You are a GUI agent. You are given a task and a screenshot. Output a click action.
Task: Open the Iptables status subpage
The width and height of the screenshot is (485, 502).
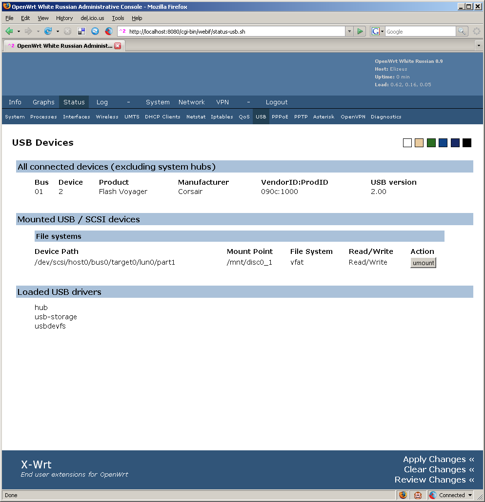222,117
